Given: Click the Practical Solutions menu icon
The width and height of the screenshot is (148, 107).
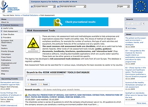Looking at the screenshot, I should [1, 25].
